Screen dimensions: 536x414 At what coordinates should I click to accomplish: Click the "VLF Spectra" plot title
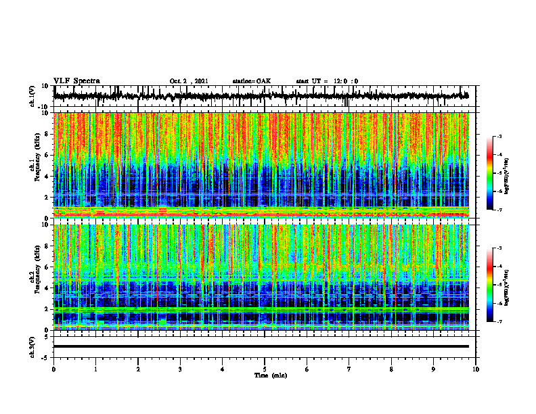pyautogui.click(x=76, y=80)
